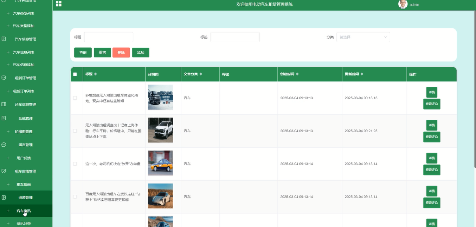The image size is (476, 227).
Task: Click the 资源管理 document icon
Action: pyautogui.click(x=4, y=198)
